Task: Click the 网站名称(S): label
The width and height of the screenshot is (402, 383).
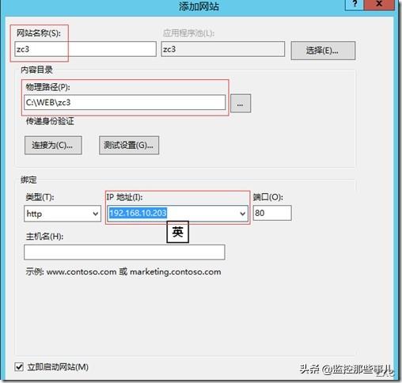Action: click(39, 33)
